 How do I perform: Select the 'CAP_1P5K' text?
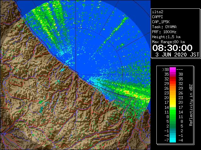click(161, 22)
